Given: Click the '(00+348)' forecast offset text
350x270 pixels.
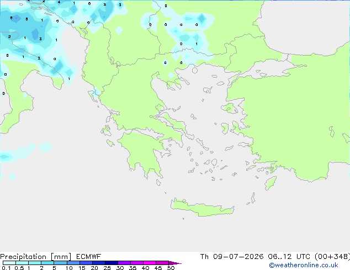Looking at the screenshot, I should tap(332, 257).
